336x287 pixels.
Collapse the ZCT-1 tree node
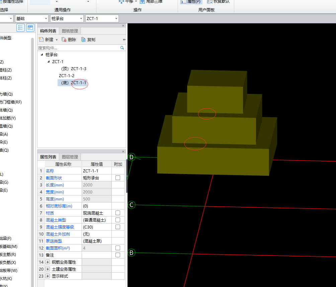pyautogui.click(x=49, y=61)
